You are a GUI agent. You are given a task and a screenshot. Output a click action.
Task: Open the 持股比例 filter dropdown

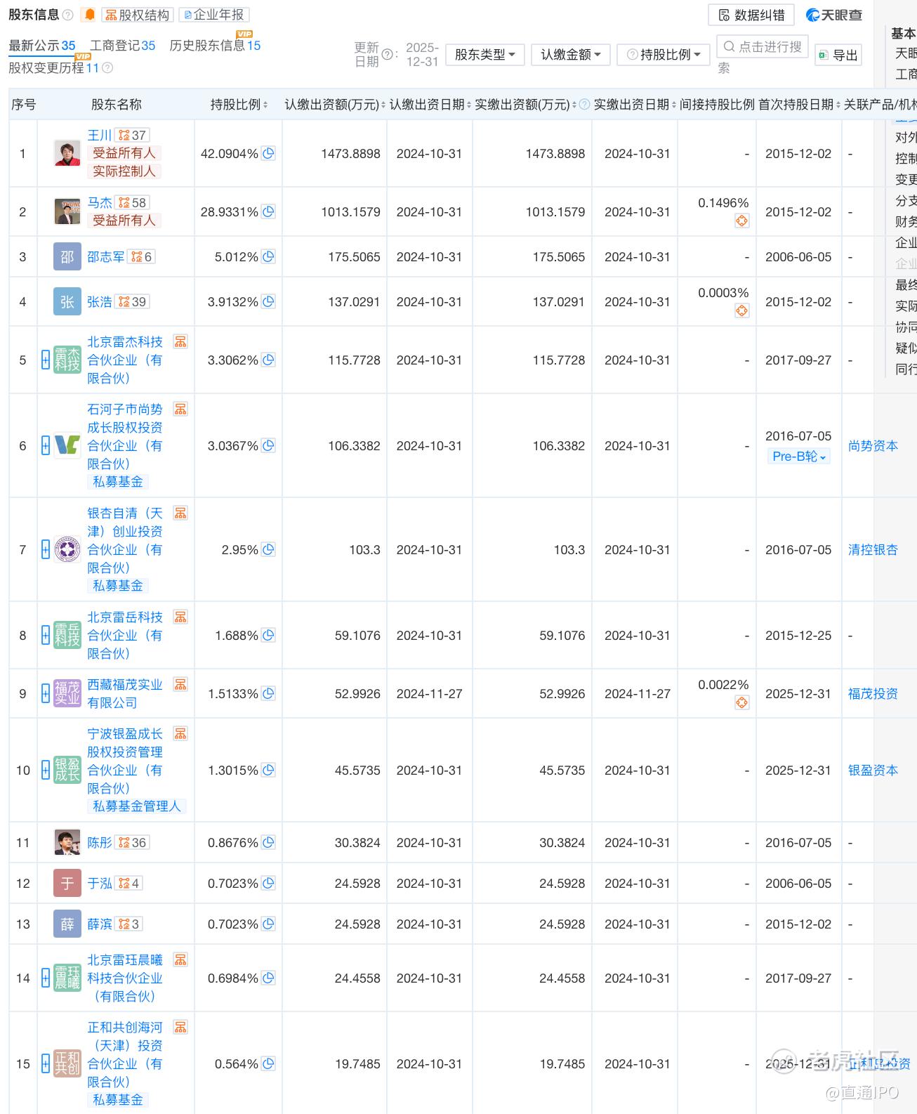point(664,55)
